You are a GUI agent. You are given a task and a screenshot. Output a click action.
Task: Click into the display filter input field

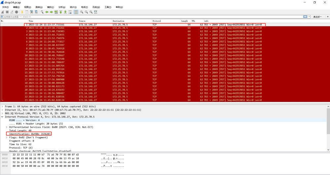[153, 17]
